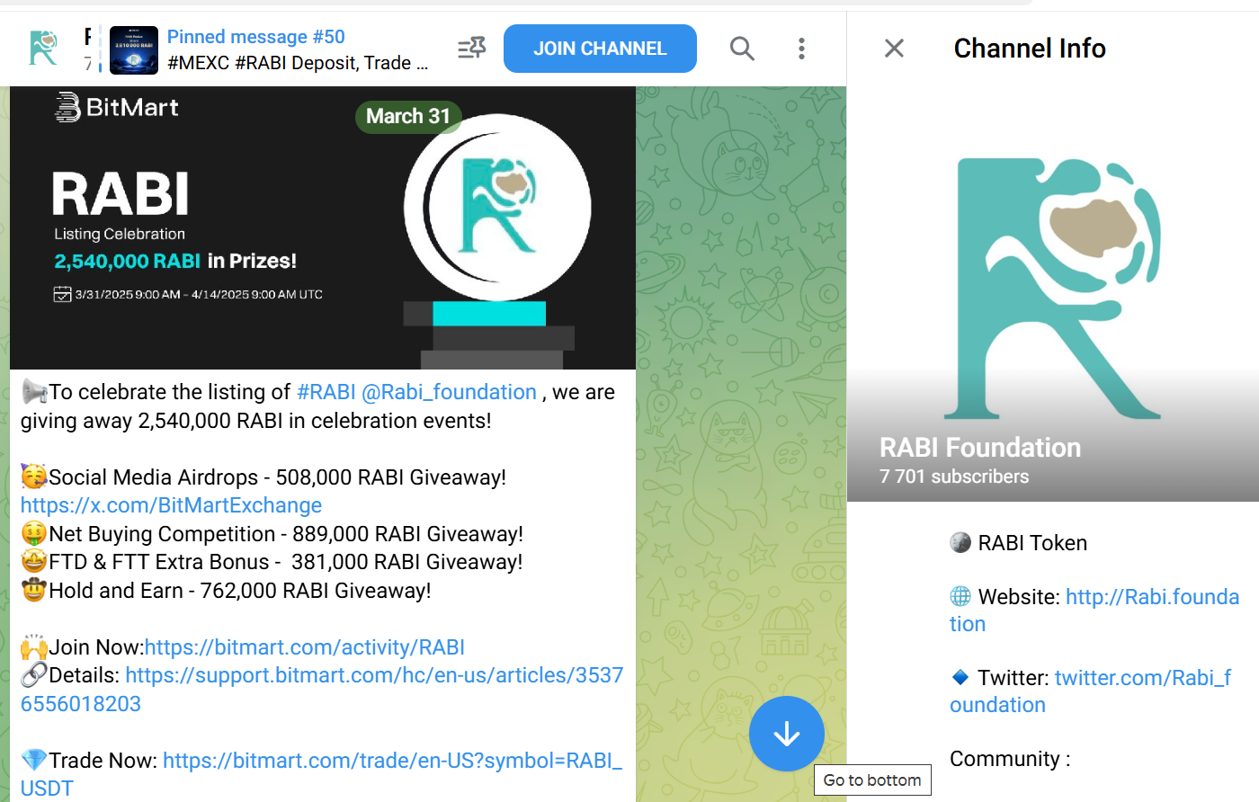1259x802 pixels.
Task: Open the three-dot more options menu
Action: click(x=801, y=49)
